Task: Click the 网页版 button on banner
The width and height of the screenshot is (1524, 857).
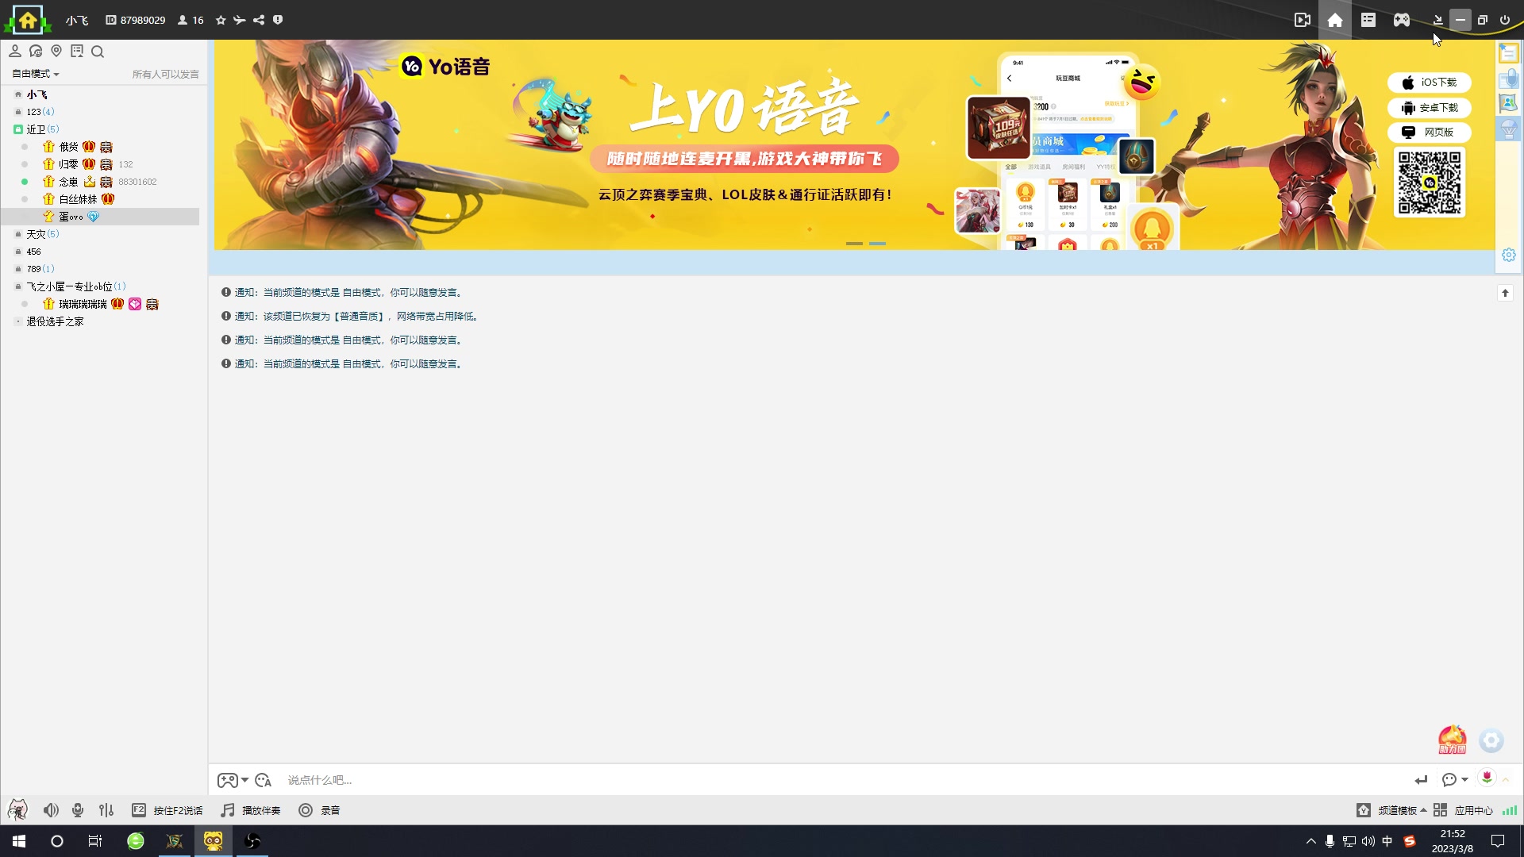Action: coord(1430,133)
